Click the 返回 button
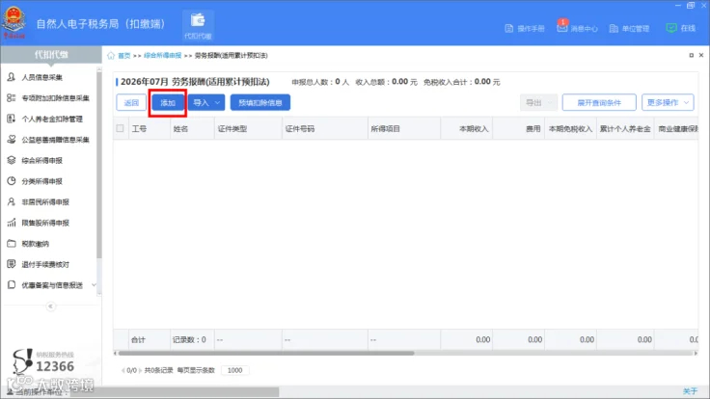The image size is (710, 399). pyautogui.click(x=131, y=103)
